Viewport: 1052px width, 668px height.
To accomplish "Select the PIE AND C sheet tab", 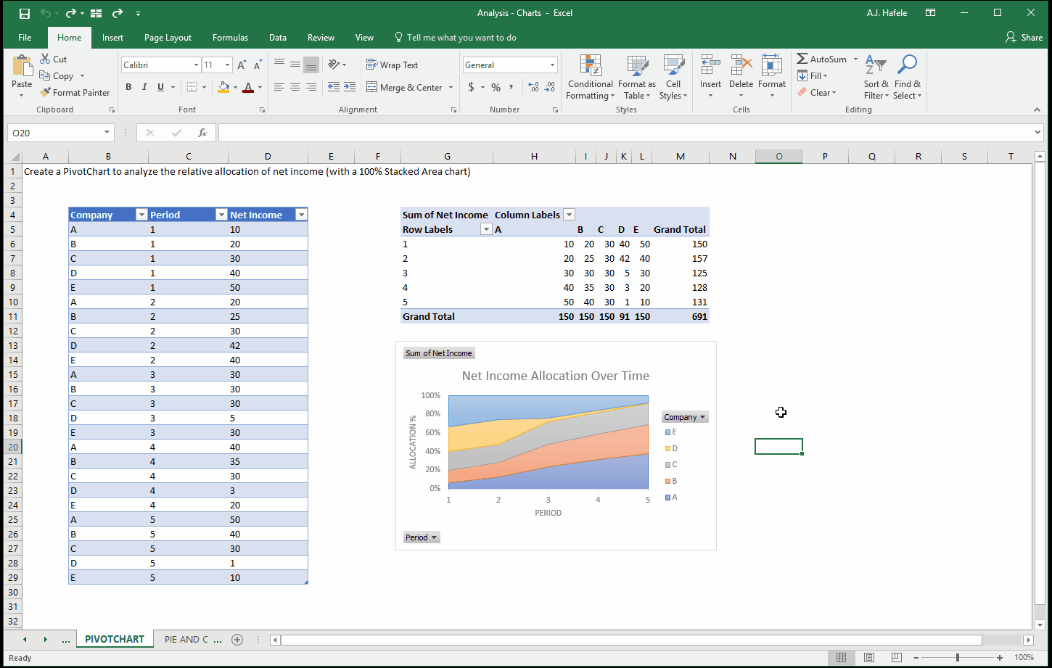I will 186,639.
